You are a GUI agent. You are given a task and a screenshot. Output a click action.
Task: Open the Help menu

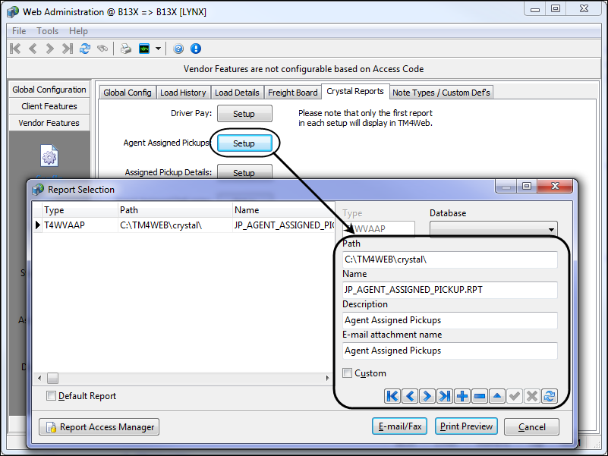[78, 31]
